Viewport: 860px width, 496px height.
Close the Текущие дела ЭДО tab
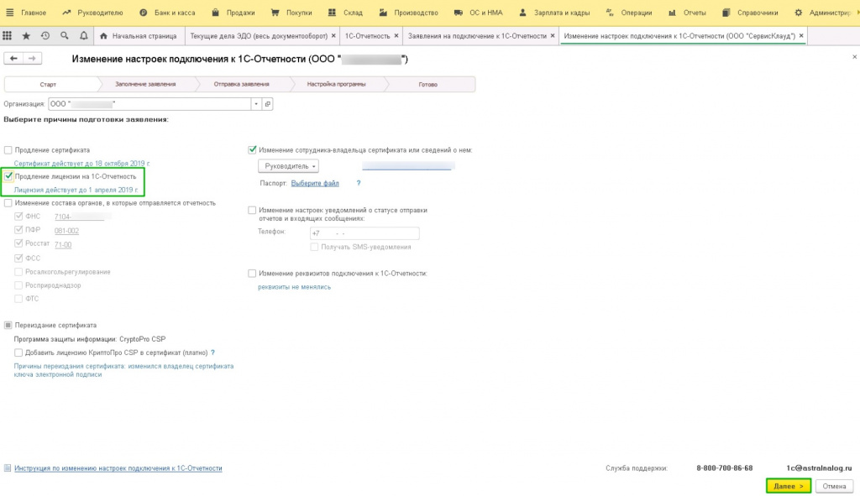[x=333, y=35]
